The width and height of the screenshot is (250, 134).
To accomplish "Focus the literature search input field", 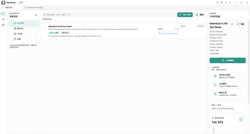I will pyautogui.click(x=109, y=14).
